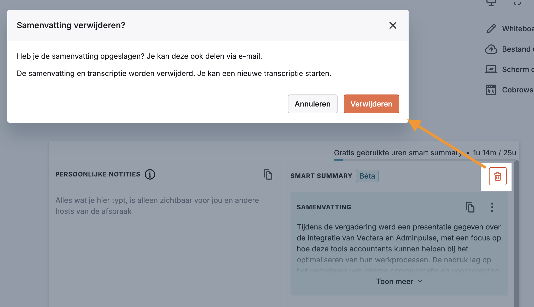This screenshot has height=307, width=534.
Task: Click the smart summary scrollbar
Action: 516,234
